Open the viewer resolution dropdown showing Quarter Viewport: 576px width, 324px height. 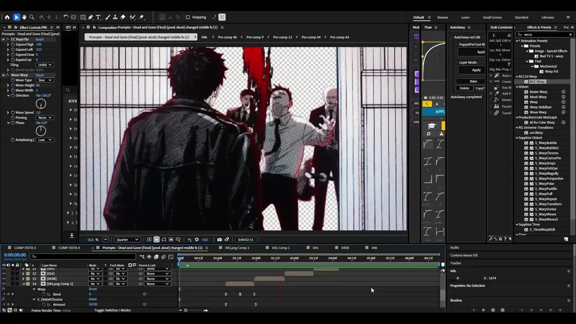pos(127,239)
